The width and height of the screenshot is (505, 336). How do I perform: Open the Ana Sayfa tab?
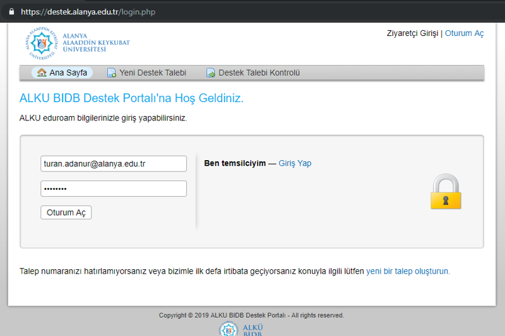pos(62,72)
